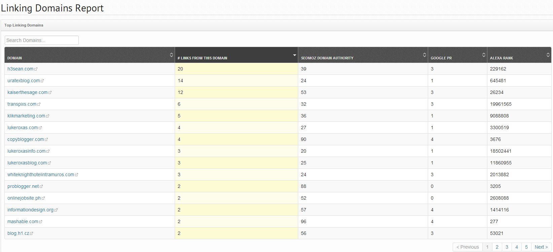Screen dimensions: 553x252
Task: Click external link icon next to h3sean.com
Action: point(36,69)
